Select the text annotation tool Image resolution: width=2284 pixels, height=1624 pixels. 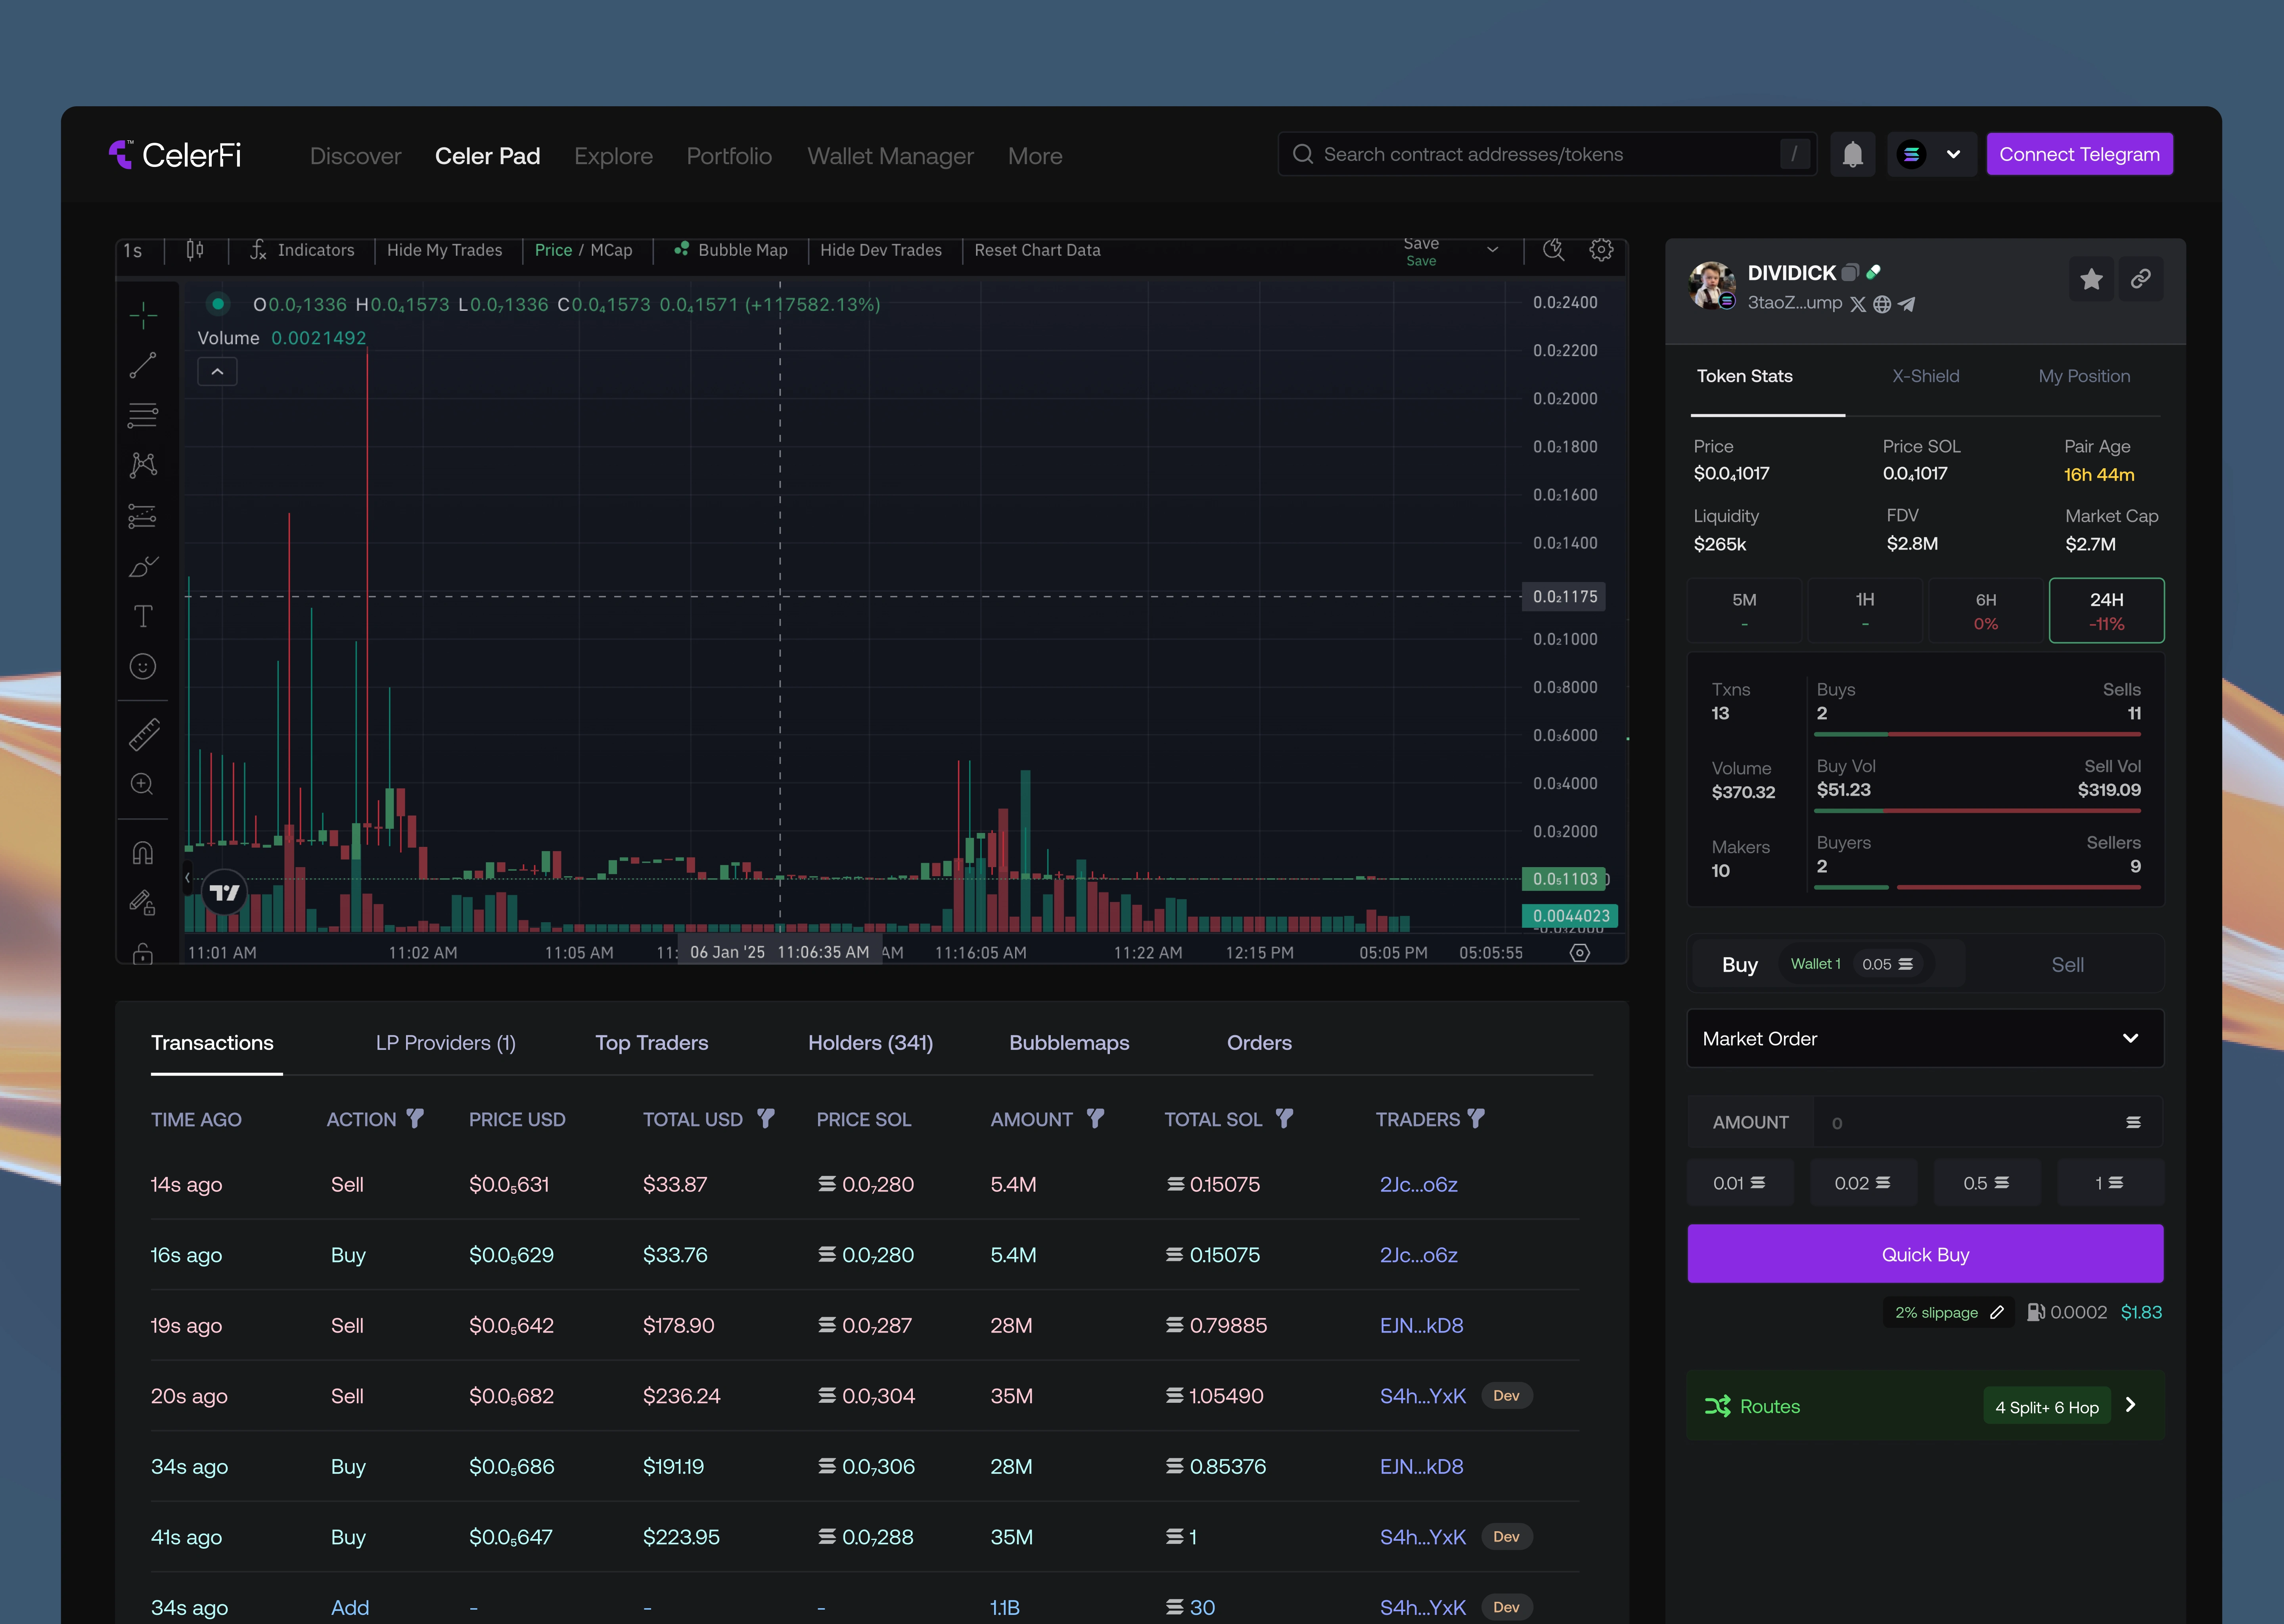click(143, 616)
